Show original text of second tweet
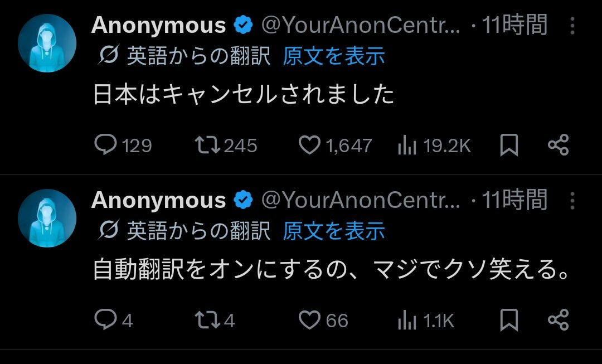Screen dimensions: 602x364 click(333, 230)
